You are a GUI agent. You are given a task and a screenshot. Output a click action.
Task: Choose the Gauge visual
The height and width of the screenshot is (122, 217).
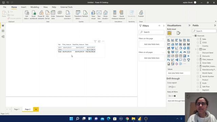(x=184, y=52)
